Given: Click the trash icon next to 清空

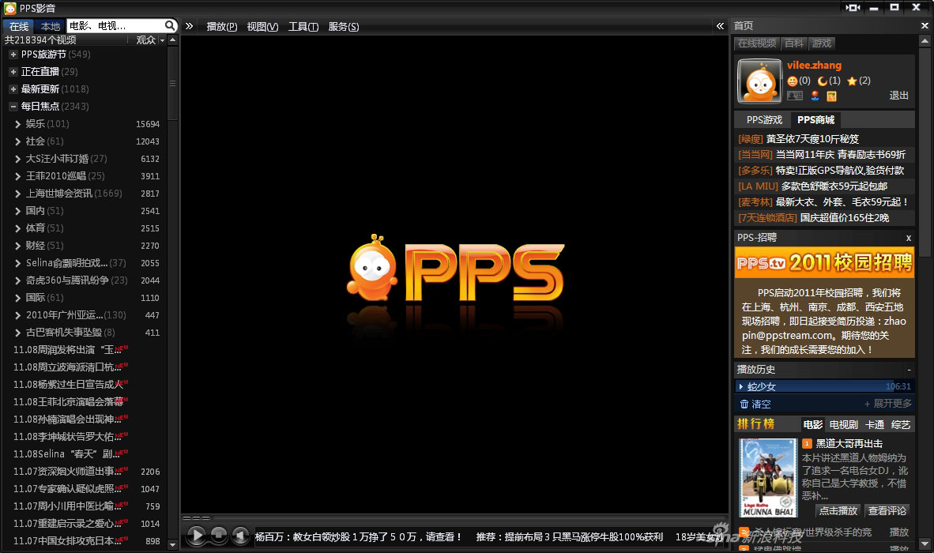Looking at the screenshot, I should point(744,404).
